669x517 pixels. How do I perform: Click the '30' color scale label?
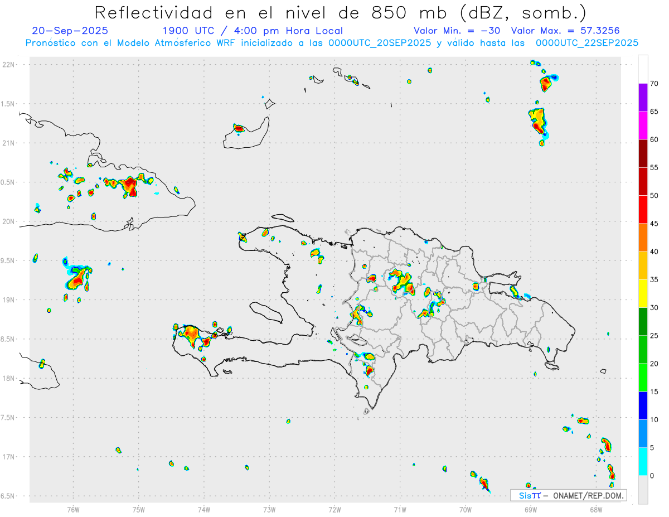coord(655,307)
